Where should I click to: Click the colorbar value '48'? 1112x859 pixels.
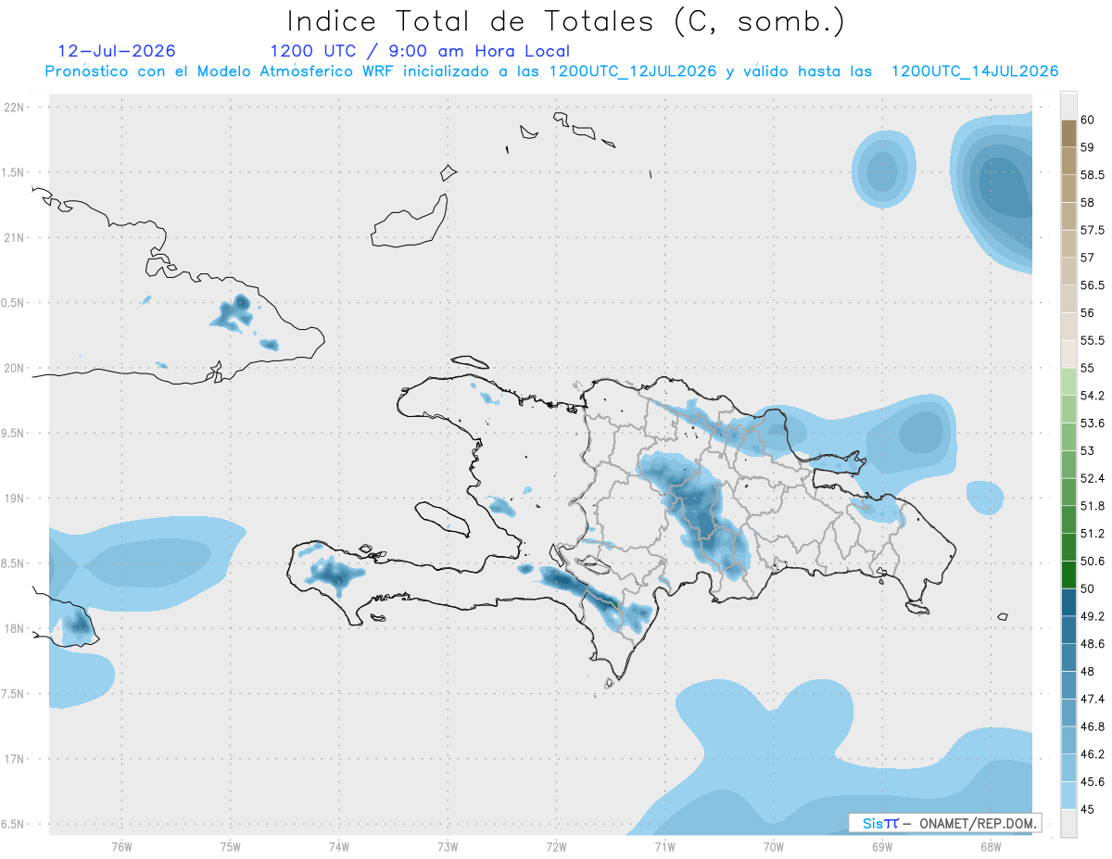1088,672
